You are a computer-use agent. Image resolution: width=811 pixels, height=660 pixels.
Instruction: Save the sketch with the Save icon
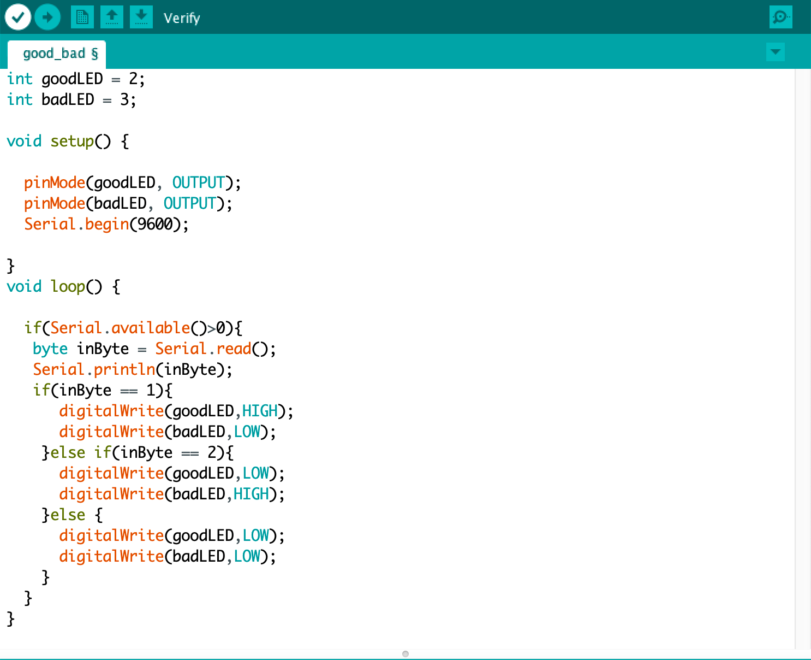point(141,17)
